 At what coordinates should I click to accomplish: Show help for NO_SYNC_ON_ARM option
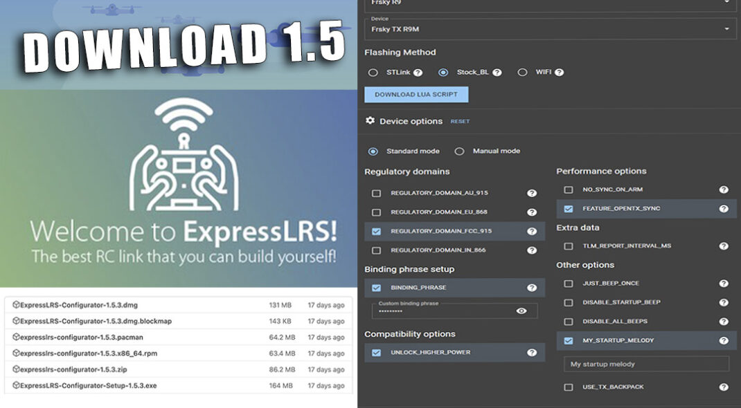724,189
